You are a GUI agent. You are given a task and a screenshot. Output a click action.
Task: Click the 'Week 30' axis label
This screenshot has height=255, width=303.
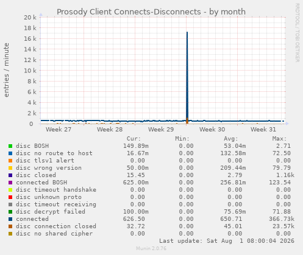[x=212, y=130]
